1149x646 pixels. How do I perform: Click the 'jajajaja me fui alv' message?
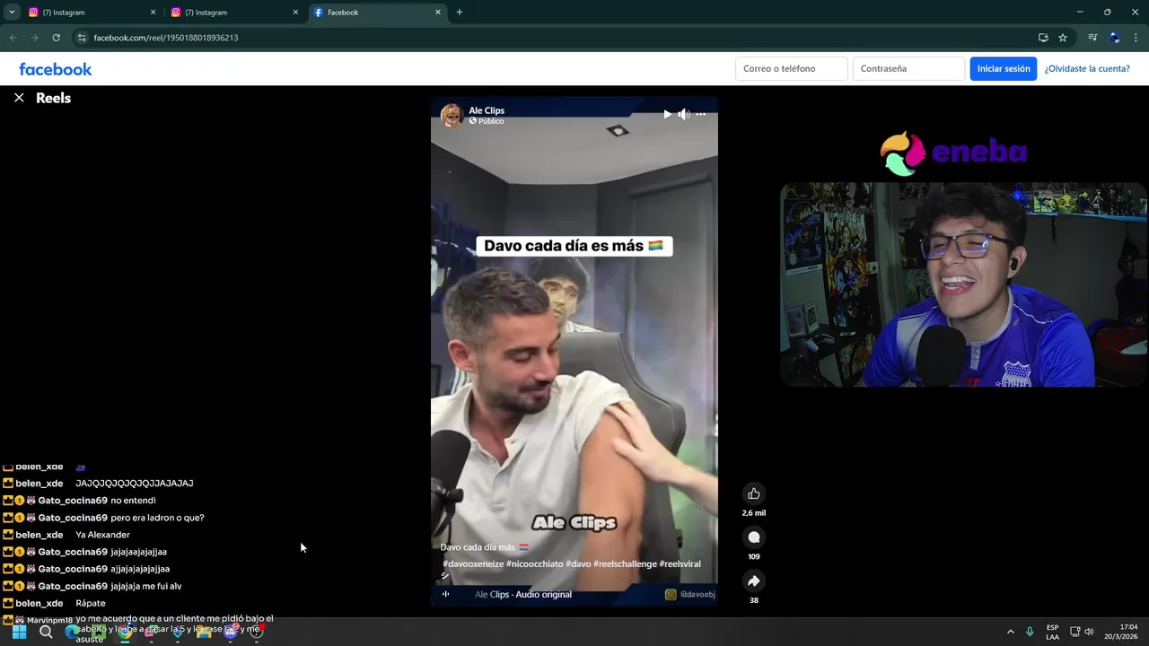(x=146, y=586)
